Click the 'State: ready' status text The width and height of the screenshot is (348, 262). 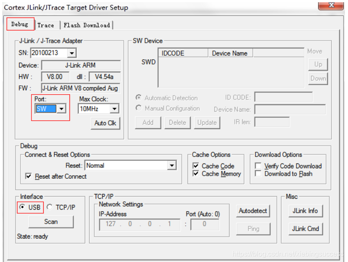pos(33,236)
